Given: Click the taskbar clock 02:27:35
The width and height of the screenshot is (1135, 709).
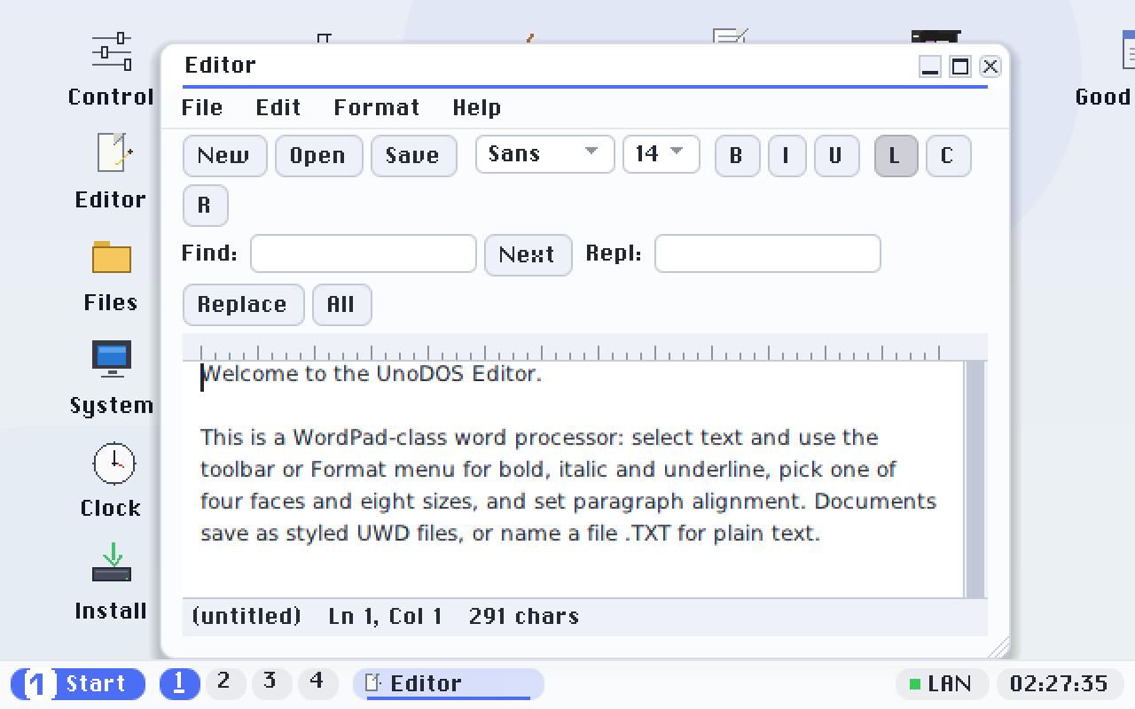Looking at the screenshot, I should tap(1059, 684).
